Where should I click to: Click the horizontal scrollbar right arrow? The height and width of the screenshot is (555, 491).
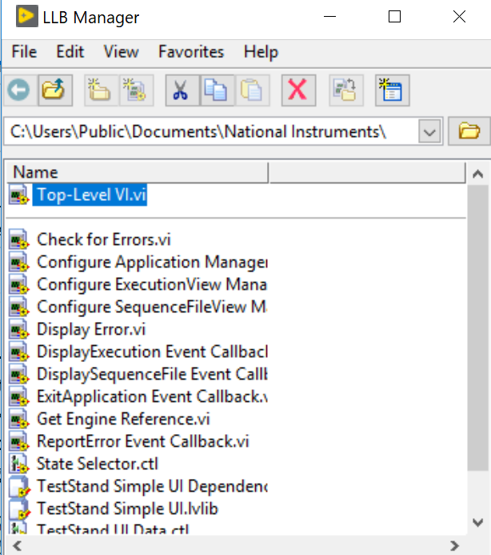point(454,545)
